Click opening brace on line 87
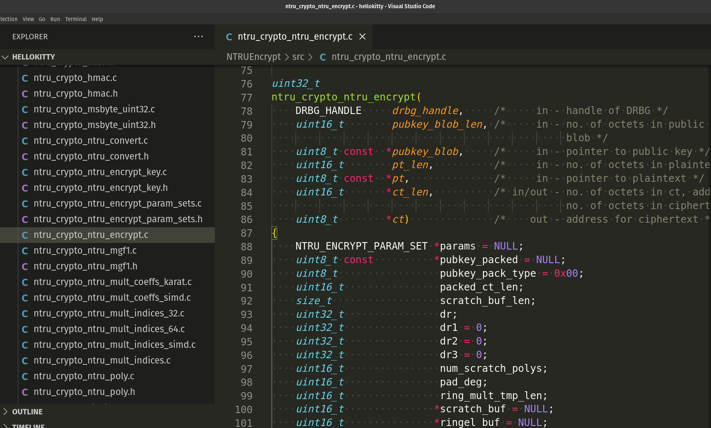The image size is (711, 428). coord(274,233)
